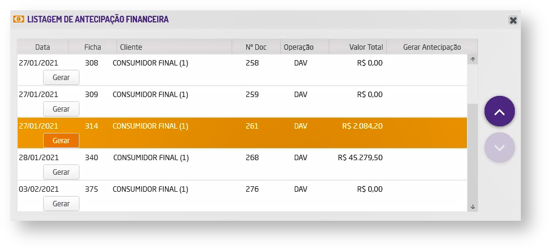Click Gerar button for ficha 308
Image resolution: width=550 pixels, height=250 pixels.
tap(61, 78)
